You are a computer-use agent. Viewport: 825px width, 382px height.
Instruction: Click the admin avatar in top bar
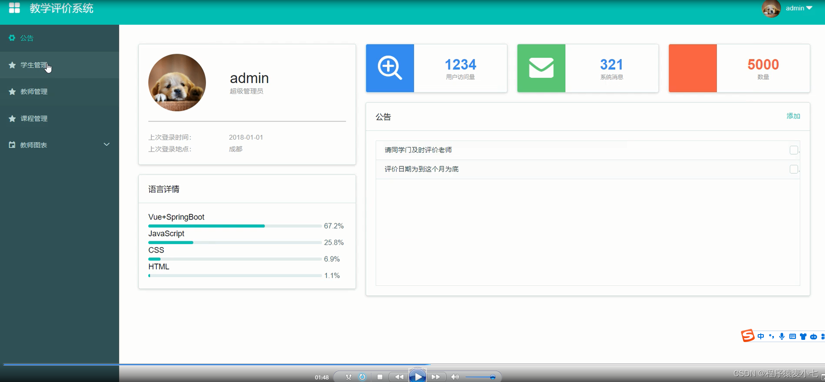pyautogui.click(x=771, y=8)
